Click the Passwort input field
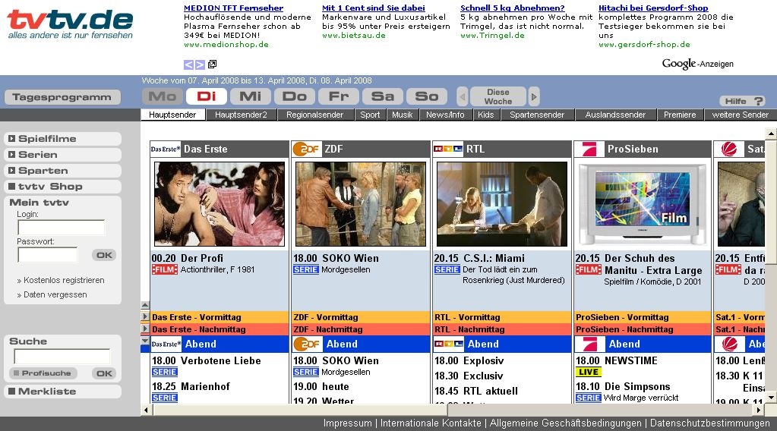 tap(48, 255)
